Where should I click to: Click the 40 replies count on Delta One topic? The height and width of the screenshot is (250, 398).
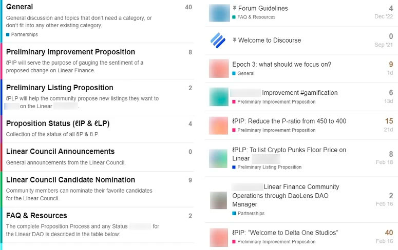pyautogui.click(x=388, y=233)
